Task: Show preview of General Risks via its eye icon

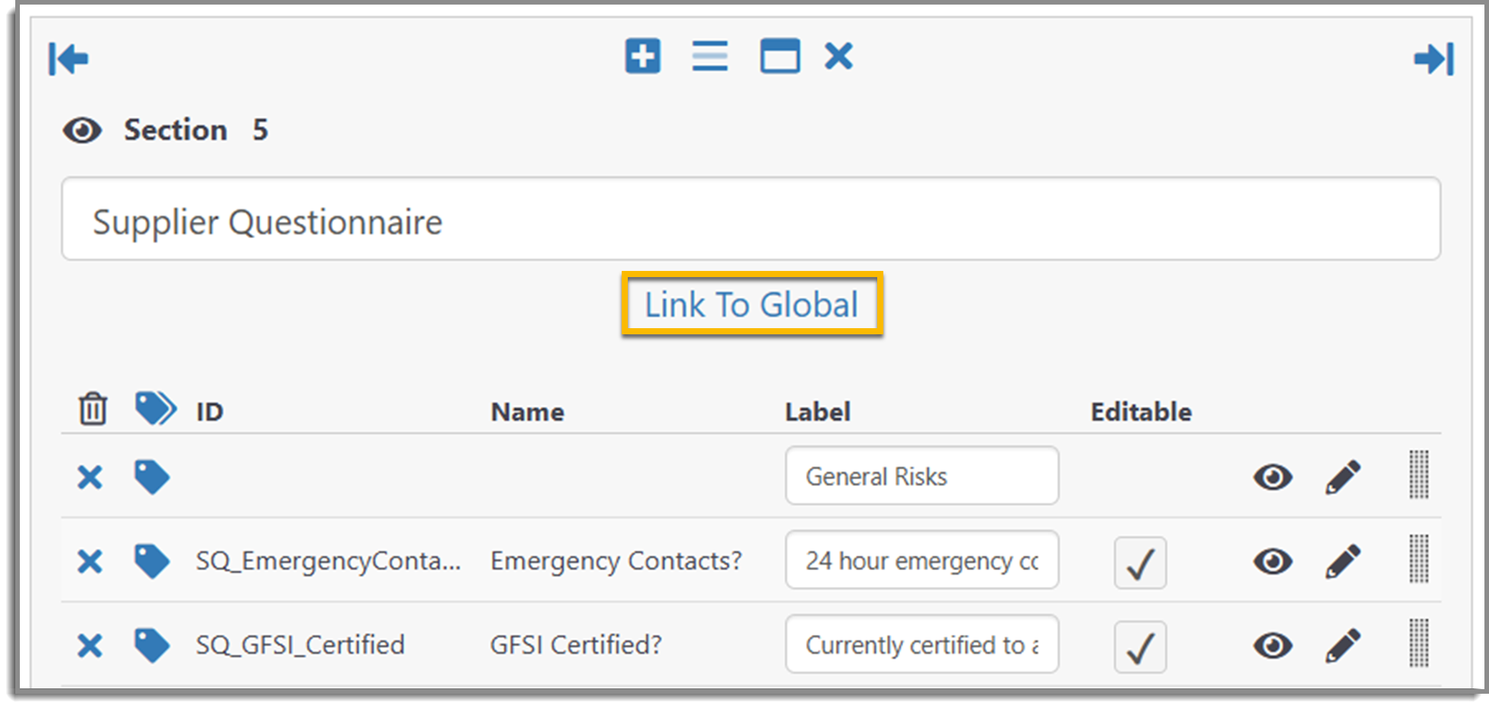Action: [x=1272, y=475]
